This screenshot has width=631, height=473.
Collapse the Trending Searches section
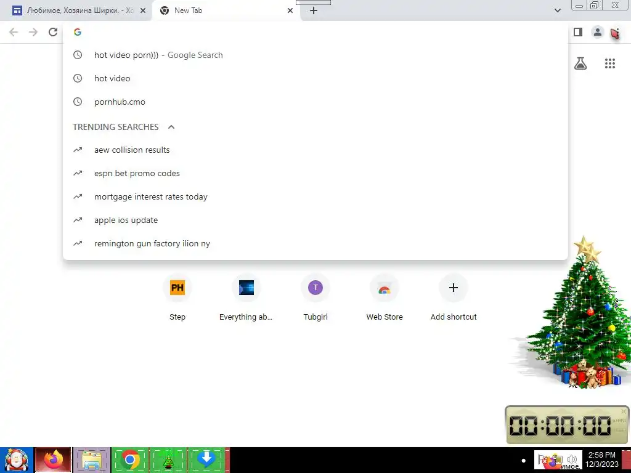(171, 127)
